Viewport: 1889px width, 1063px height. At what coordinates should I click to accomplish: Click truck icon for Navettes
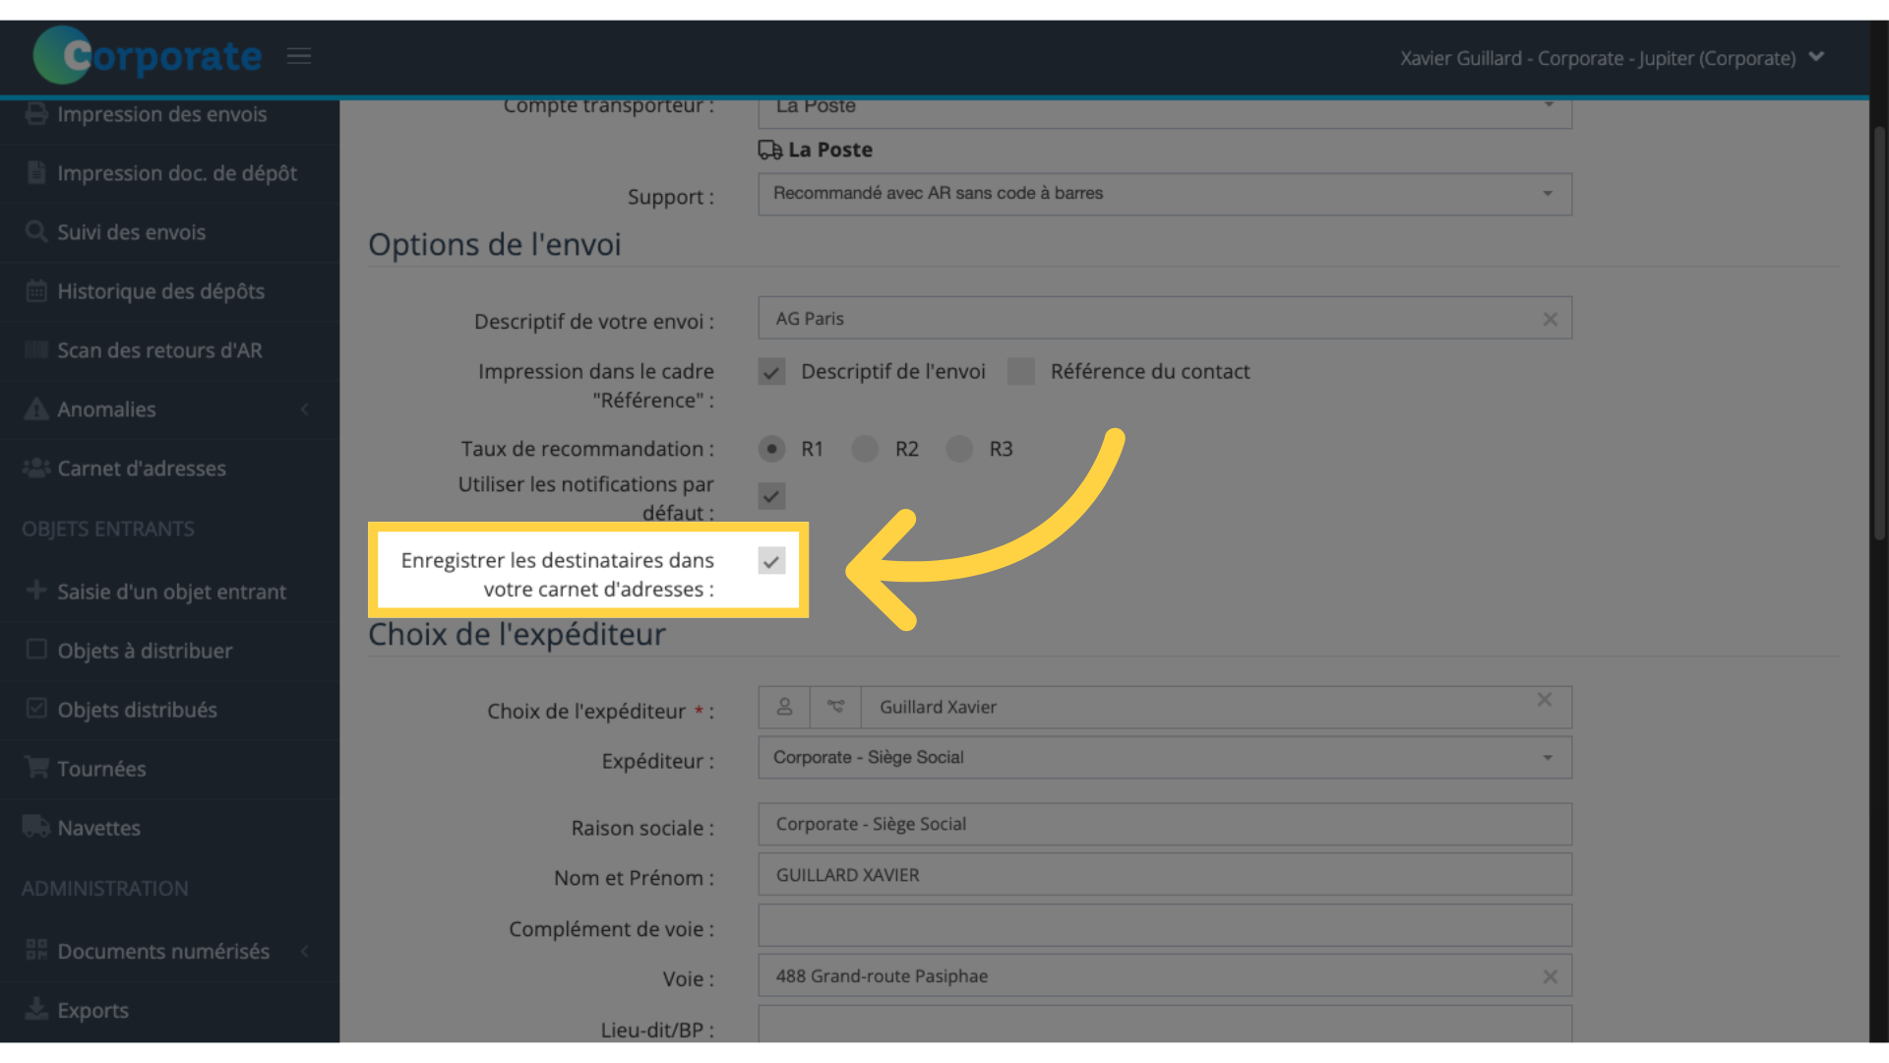tap(36, 827)
